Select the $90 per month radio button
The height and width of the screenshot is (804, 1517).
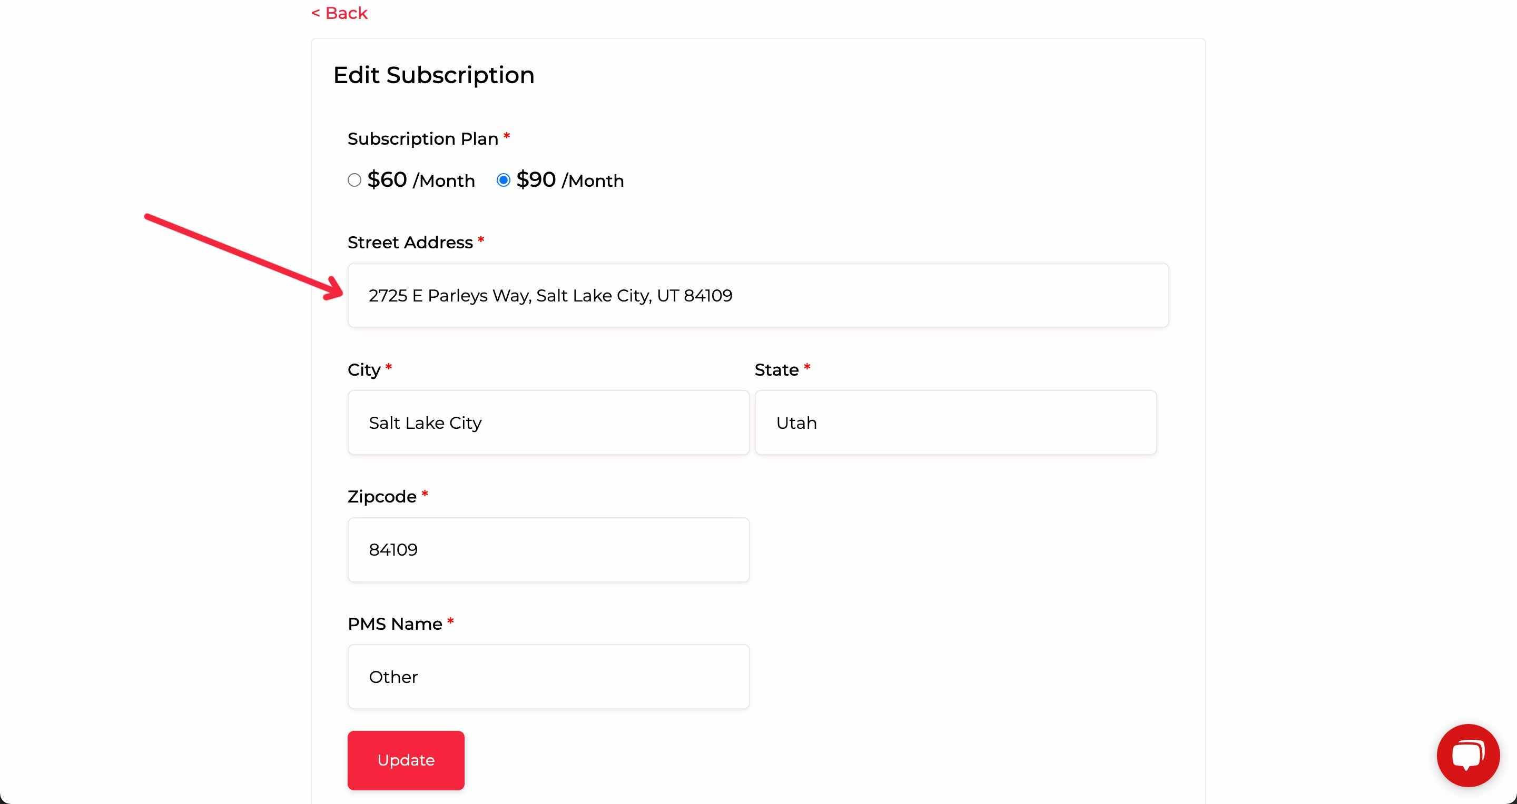503,180
